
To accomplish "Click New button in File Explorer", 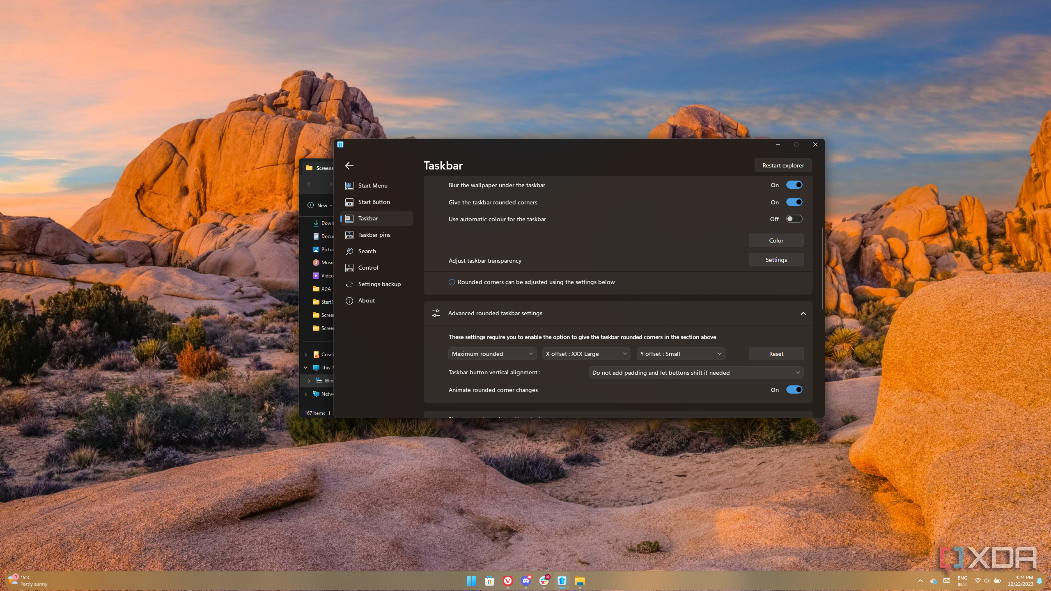I will [320, 205].
